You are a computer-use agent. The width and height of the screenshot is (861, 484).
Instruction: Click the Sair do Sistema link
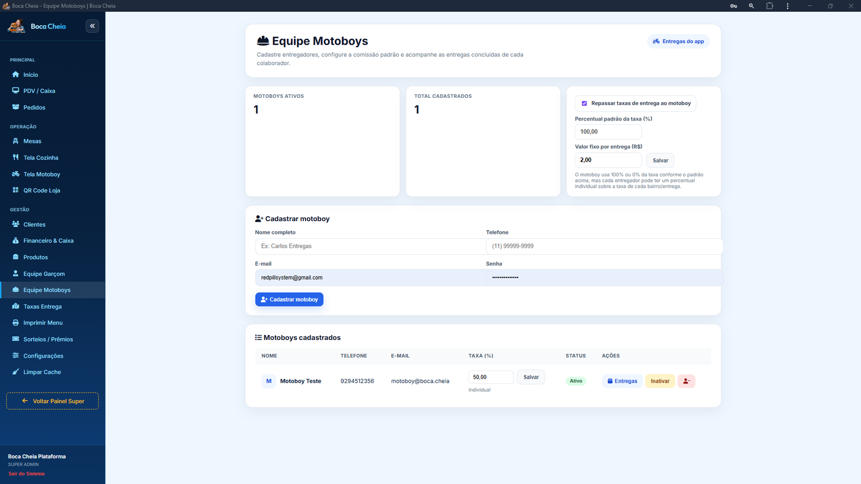(x=26, y=474)
